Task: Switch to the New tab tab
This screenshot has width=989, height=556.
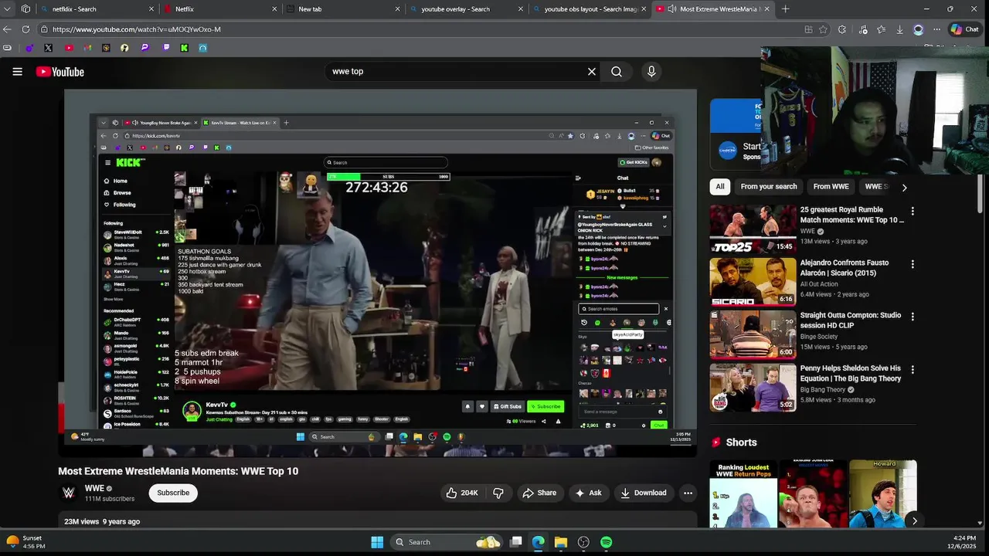Action: [x=344, y=9]
